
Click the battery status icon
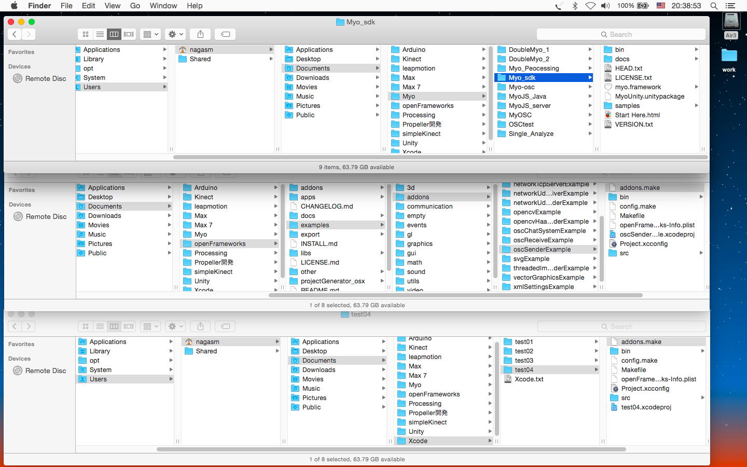[x=643, y=6]
